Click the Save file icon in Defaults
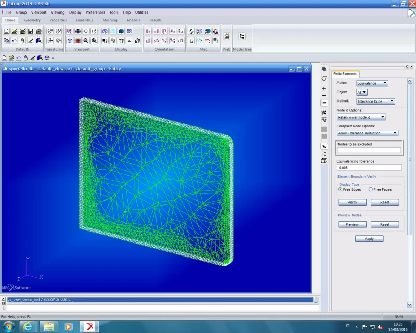 click(30, 31)
